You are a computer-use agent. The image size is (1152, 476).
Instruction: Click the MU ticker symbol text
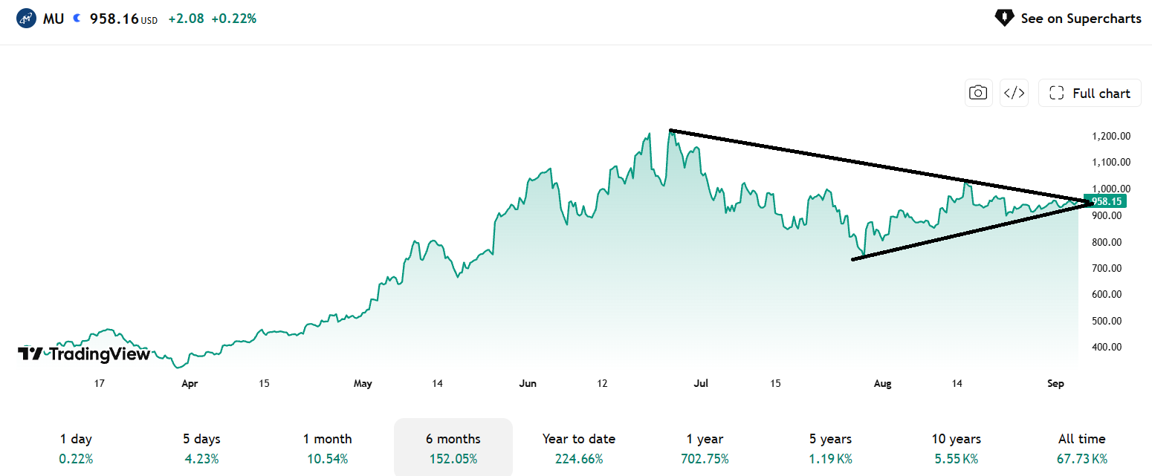point(54,19)
